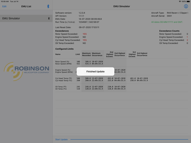Check the Wi-Fi status icon
This screenshot has height=143, width=191.
[x=180, y=1]
